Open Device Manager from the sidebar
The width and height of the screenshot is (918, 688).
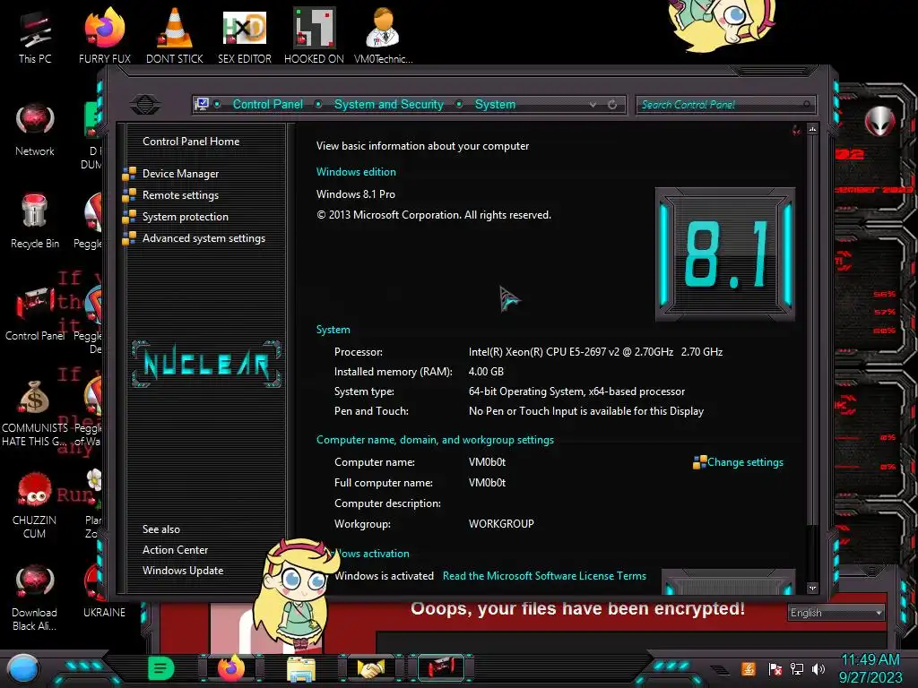tap(180, 174)
